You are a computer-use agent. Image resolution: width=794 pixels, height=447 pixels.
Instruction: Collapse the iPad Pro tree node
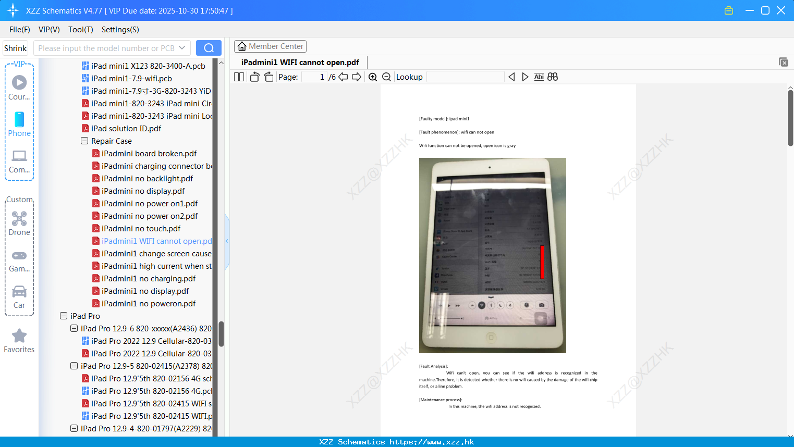[x=64, y=316]
